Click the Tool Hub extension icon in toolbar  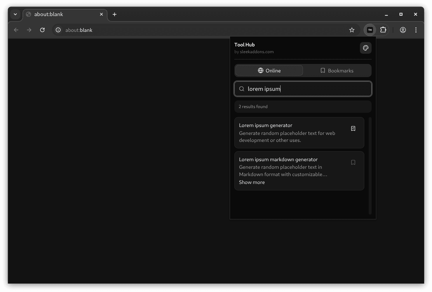click(370, 30)
